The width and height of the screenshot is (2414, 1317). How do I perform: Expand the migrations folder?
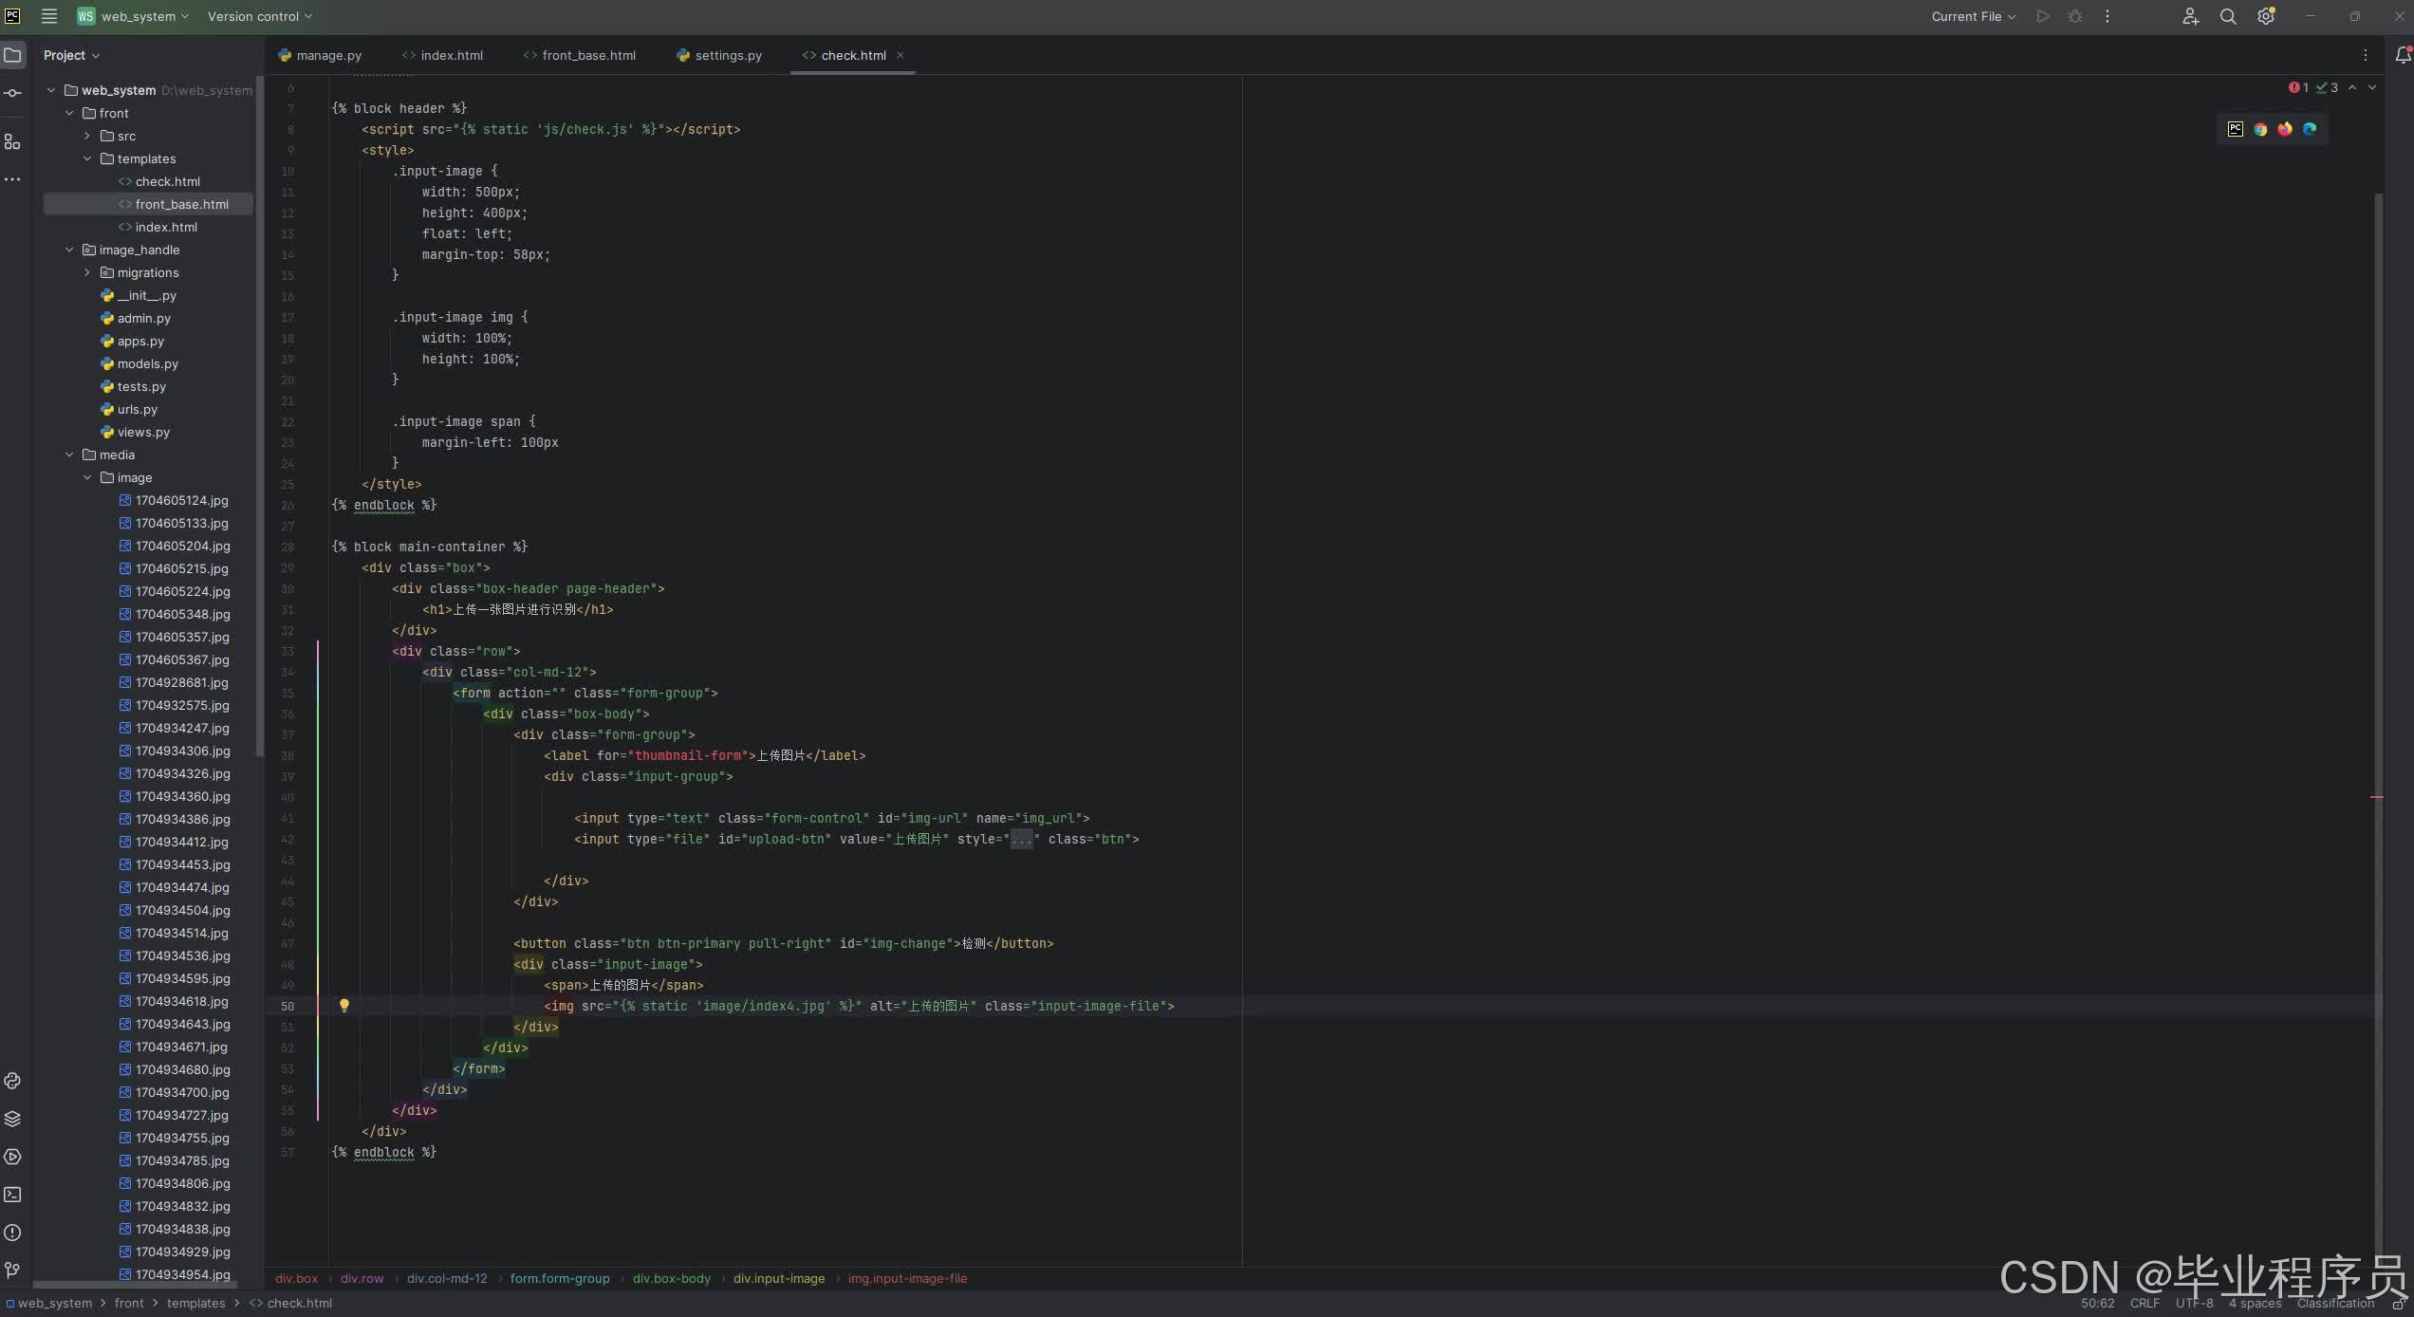click(87, 273)
